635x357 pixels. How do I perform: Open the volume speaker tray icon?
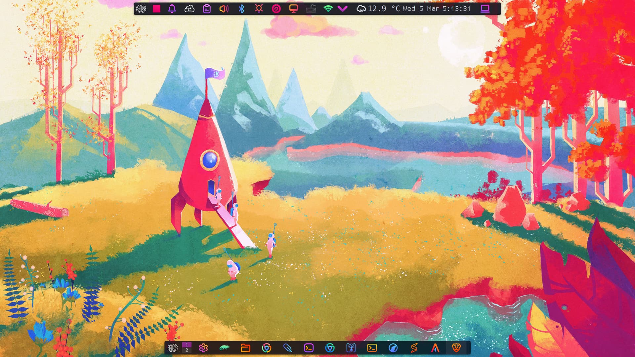(224, 9)
